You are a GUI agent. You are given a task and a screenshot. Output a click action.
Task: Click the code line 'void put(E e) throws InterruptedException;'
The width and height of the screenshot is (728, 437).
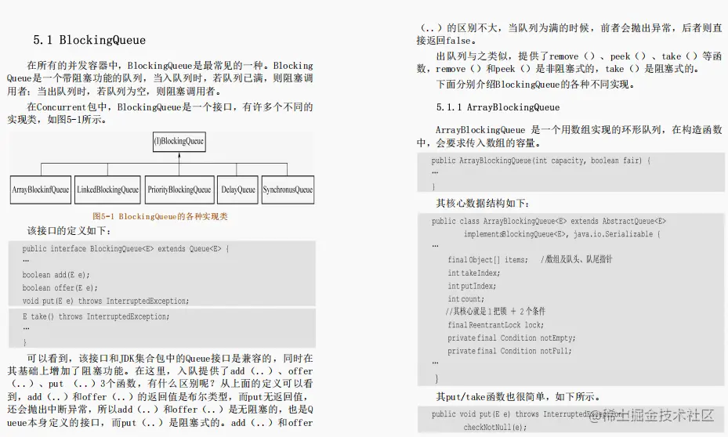tap(105, 301)
